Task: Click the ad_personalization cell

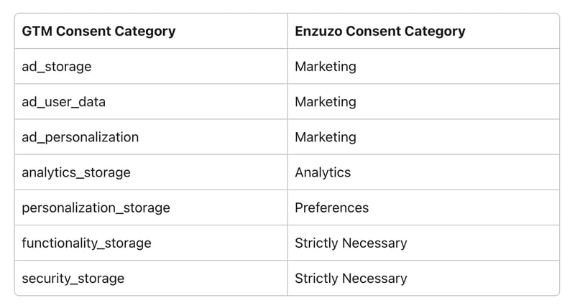Action: (x=80, y=137)
